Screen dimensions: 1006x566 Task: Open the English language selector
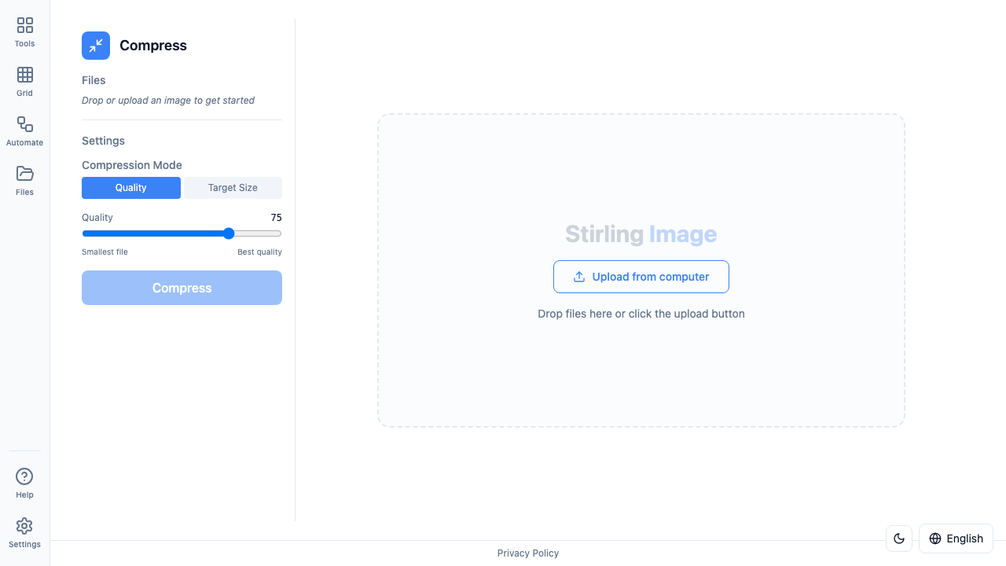(956, 538)
